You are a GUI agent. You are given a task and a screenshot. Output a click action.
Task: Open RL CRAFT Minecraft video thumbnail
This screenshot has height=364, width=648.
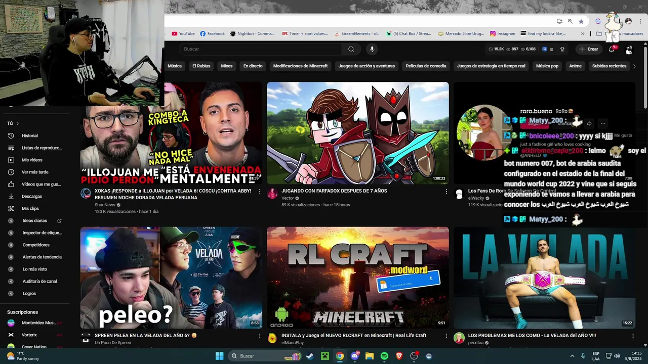[357, 278]
